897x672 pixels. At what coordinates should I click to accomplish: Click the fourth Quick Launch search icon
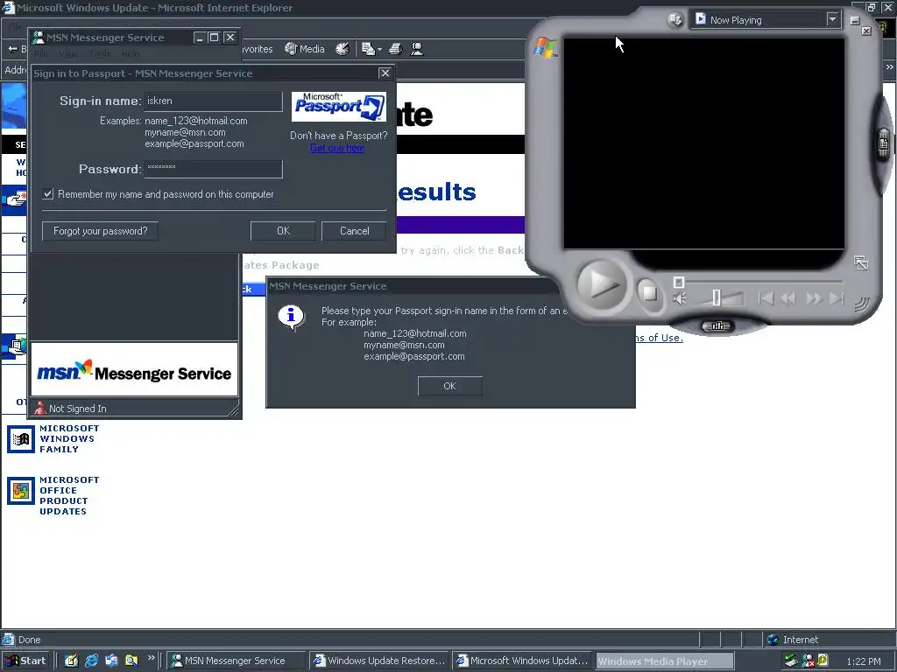coord(131,661)
